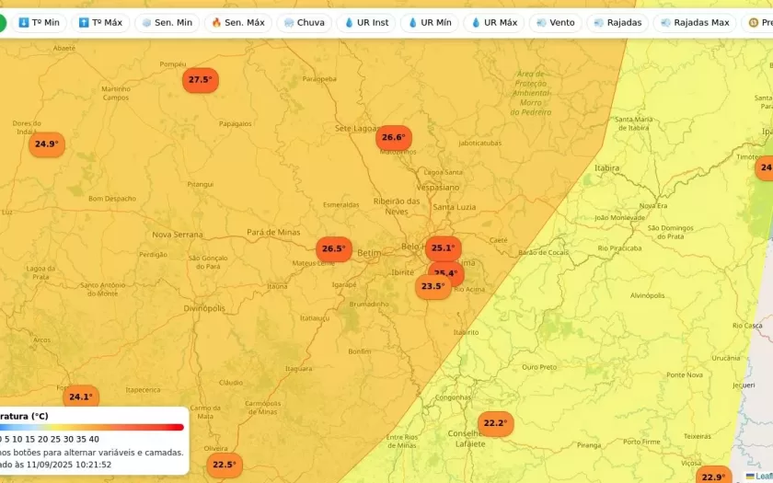Click the 23.5° marker south of Ibirité

click(x=433, y=287)
